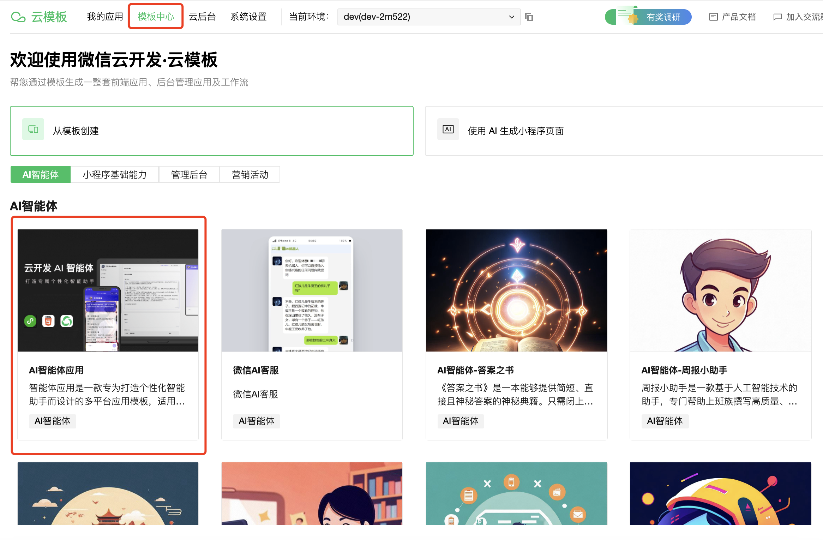The width and height of the screenshot is (823, 540).
Task: Click the 云模板 cloud logo icon
Action: click(x=18, y=17)
